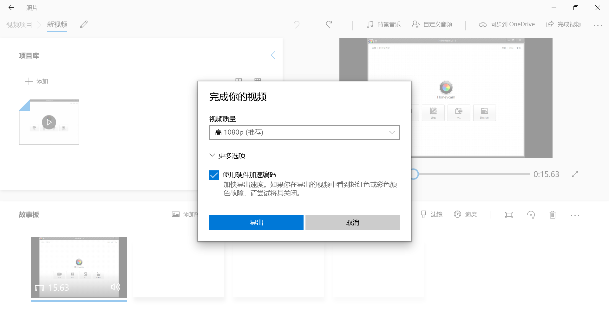
Task: Click the redo arrow icon
Action: pyautogui.click(x=329, y=24)
